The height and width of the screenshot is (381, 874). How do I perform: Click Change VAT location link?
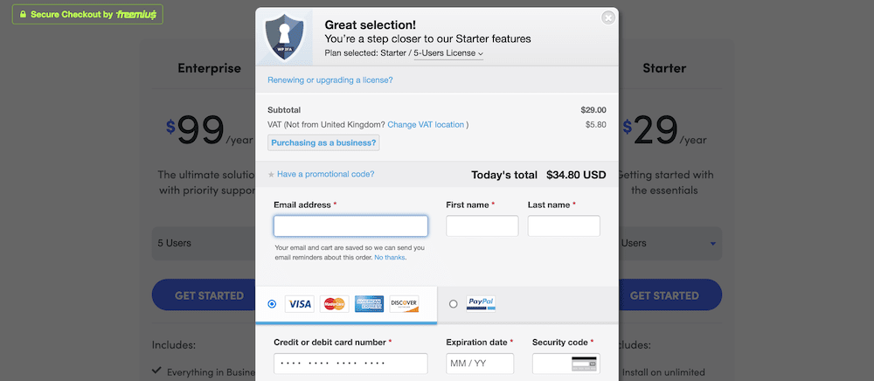point(426,125)
